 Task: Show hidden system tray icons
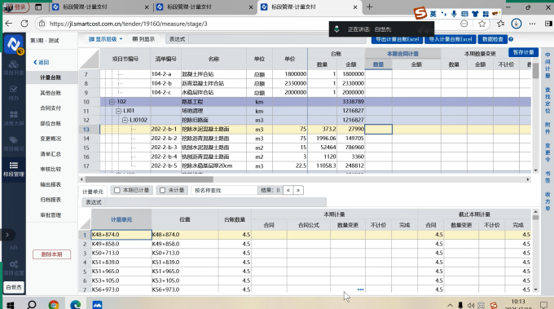[x=450, y=305]
